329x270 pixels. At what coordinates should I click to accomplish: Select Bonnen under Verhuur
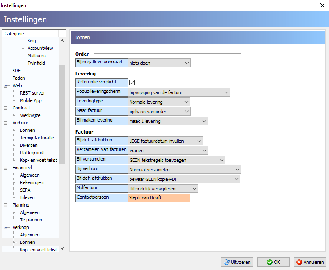tap(27, 130)
